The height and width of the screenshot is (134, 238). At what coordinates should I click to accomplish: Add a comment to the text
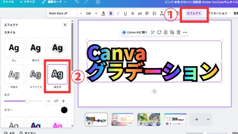tap(159, 32)
